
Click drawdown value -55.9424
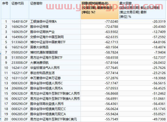tap(111, 114)
